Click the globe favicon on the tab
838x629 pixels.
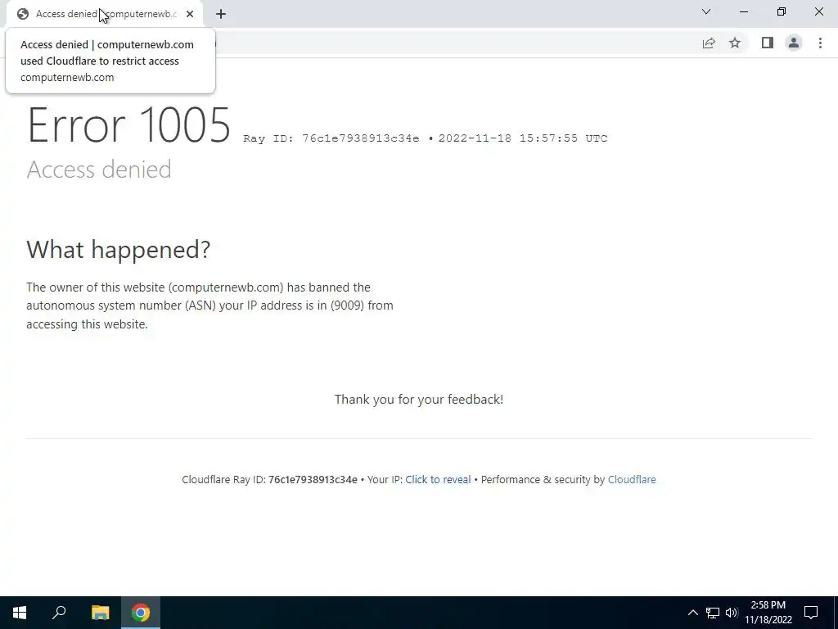22,14
